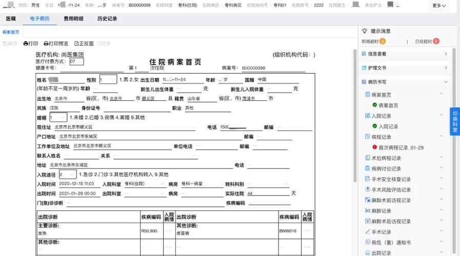Switch to the 电子病历 tab
Viewport: 460px width, 256px height.
coord(39,18)
